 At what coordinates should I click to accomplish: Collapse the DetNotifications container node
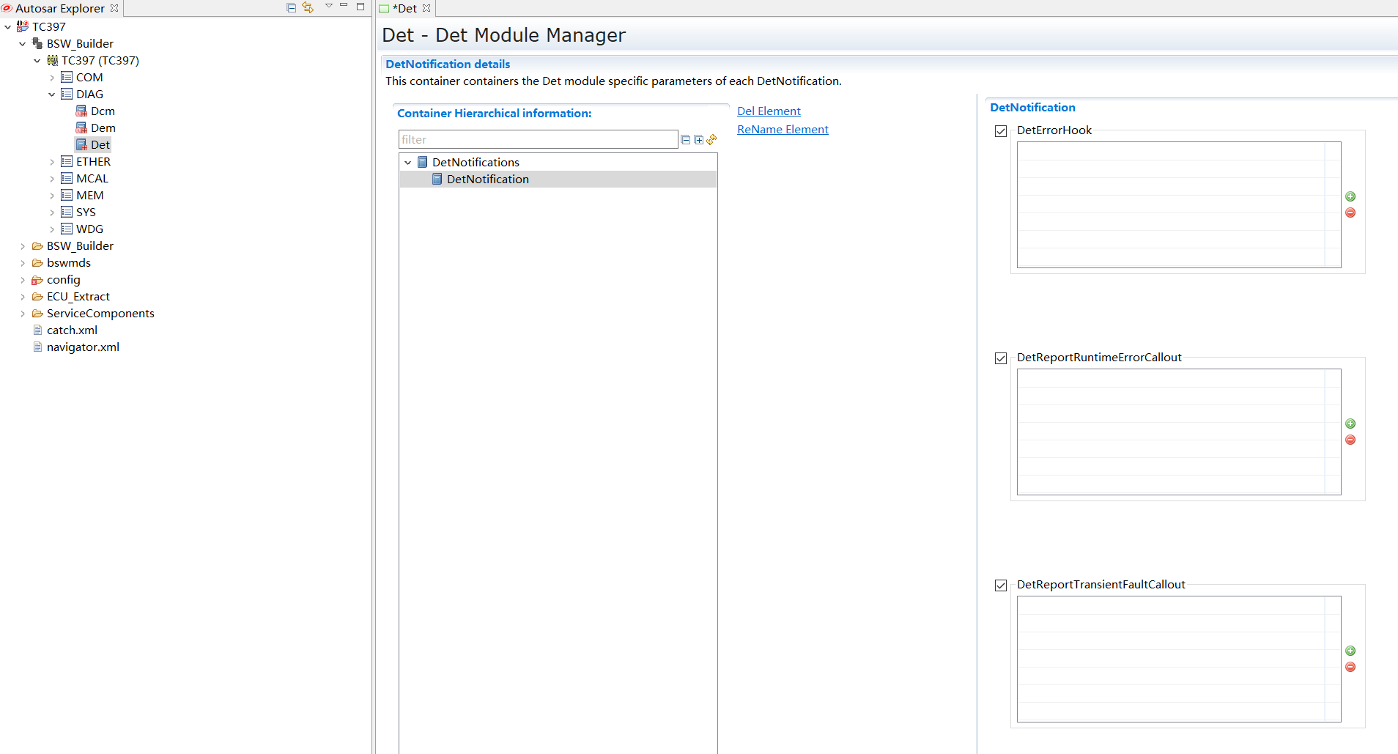(x=408, y=163)
